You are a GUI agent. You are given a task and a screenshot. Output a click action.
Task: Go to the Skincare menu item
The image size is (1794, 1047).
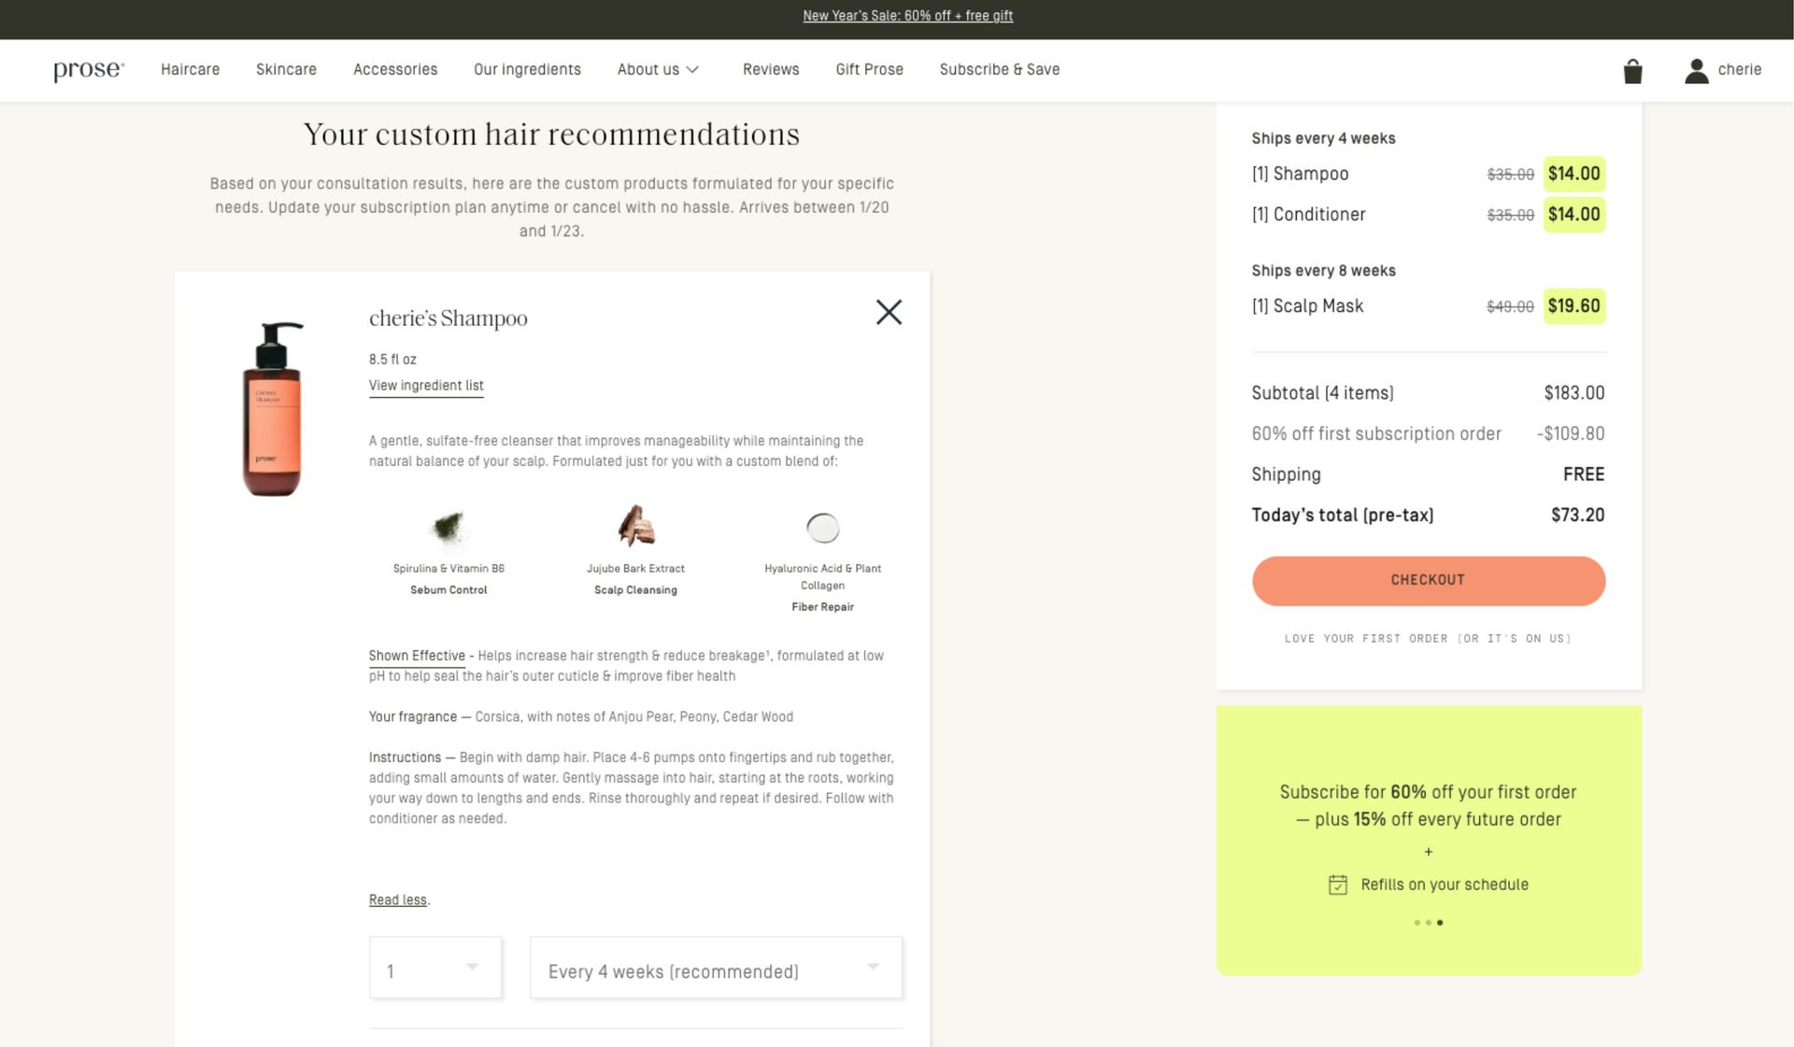pos(286,70)
